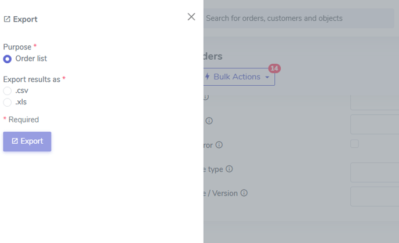399x243 pixels.
Task: Tick the checkbox in the "ror" row
Action: click(x=354, y=144)
